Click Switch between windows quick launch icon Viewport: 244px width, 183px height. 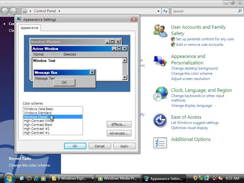(29, 178)
